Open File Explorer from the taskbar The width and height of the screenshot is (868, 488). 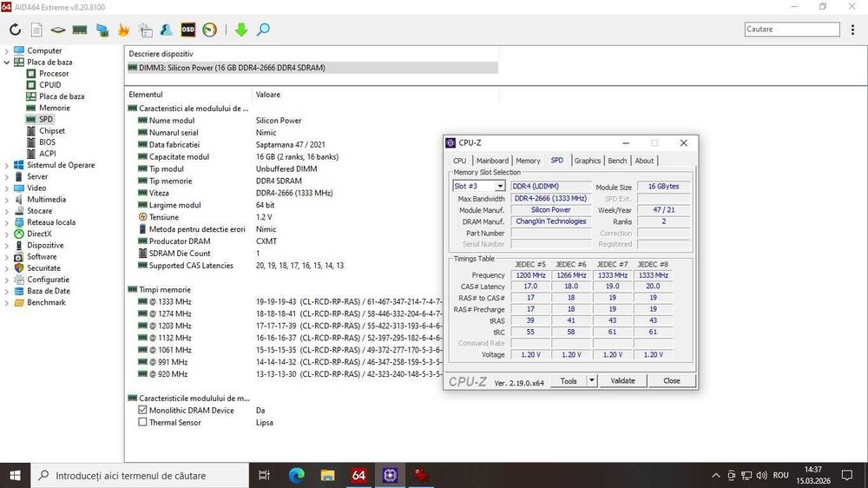[328, 475]
